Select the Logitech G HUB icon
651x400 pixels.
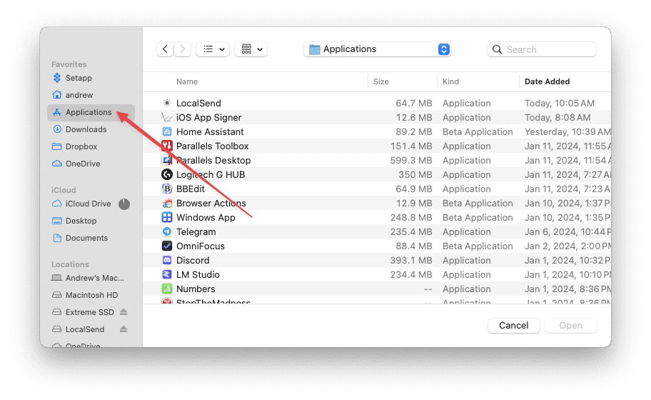point(167,174)
